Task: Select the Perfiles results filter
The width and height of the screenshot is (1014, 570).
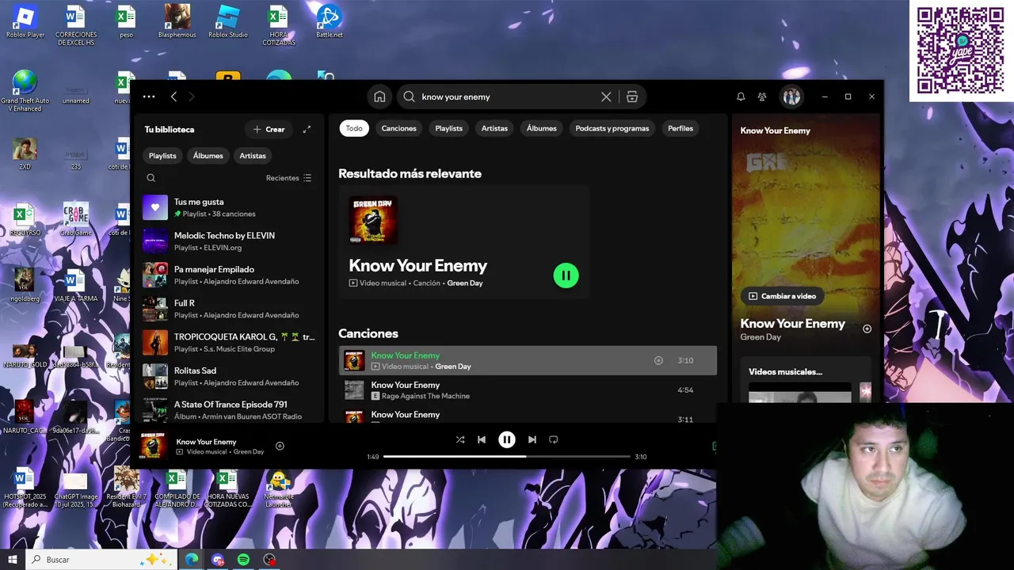Action: tap(680, 128)
